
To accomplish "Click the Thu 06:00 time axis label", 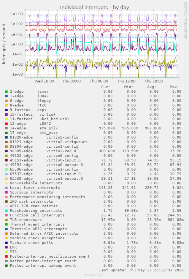I will [x=99, y=81].
